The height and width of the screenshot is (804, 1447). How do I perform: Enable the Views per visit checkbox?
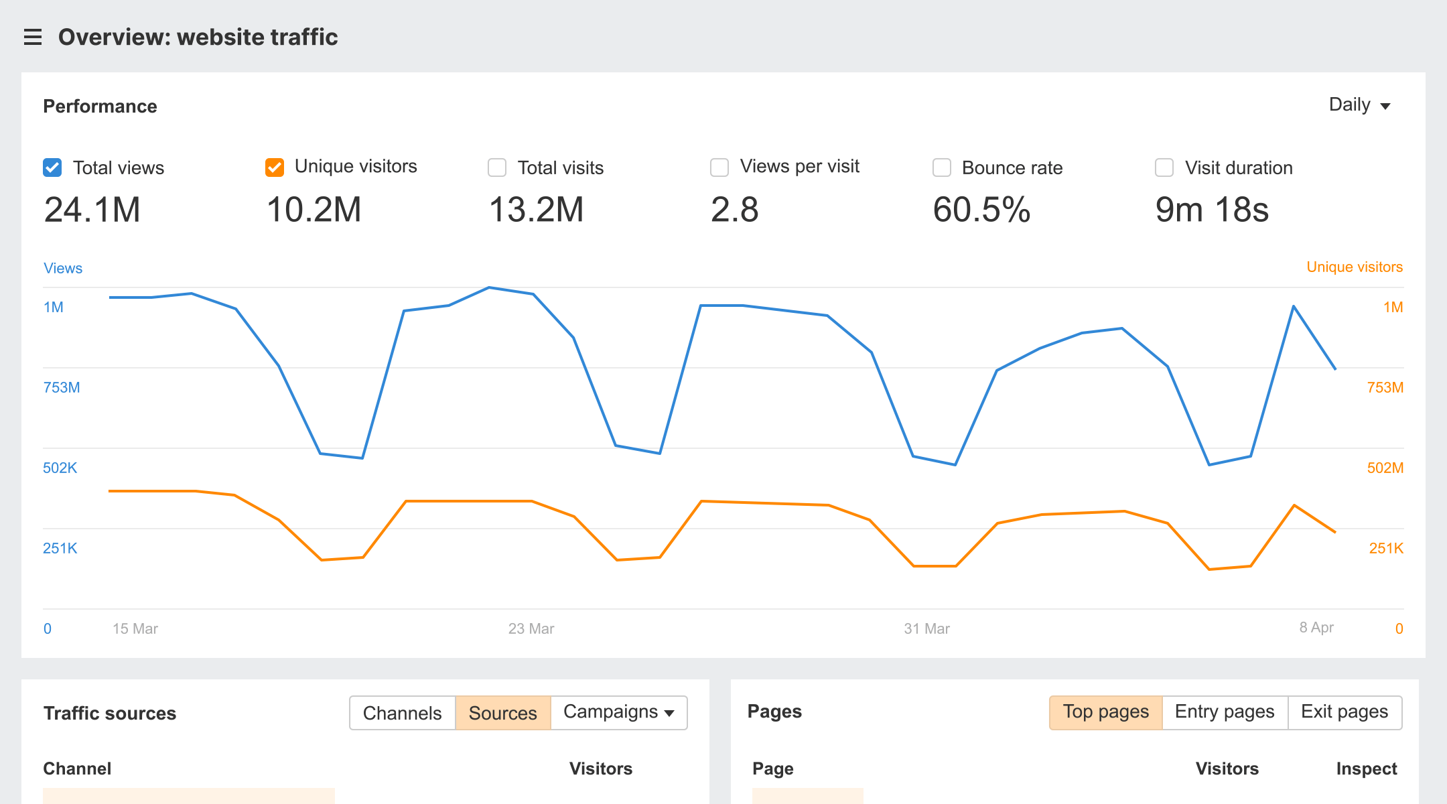tap(719, 167)
